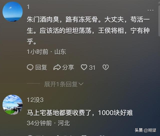Open the blue sky avatar profile
Viewport: 160px width, 136px height.
coord(12,11)
